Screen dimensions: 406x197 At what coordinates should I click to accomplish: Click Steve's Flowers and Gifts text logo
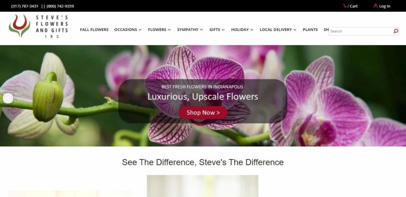tap(52, 27)
